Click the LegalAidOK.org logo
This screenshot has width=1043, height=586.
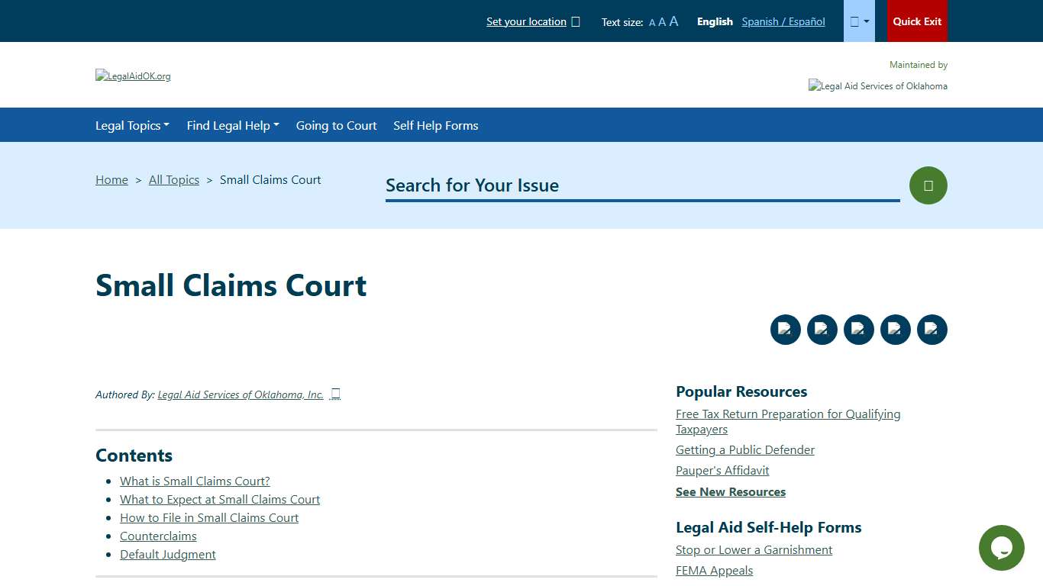(133, 76)
